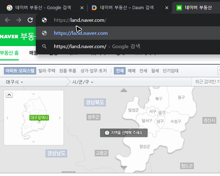Image resolution: width=220 pixels, height=176 pixels.
Task: Select the 대구광역시 marker on mini map
Action: (39, 118)
